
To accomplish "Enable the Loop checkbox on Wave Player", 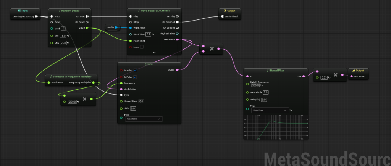I will coord(142,47).
